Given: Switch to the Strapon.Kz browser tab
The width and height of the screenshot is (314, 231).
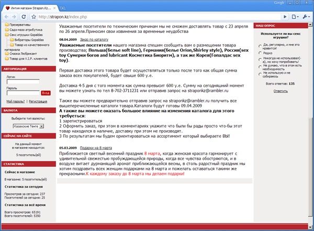Looking at the screenshot, I should pos(30,8).
